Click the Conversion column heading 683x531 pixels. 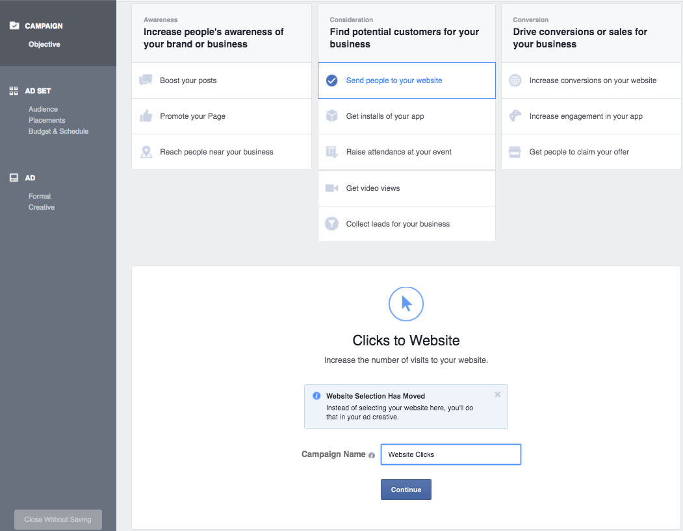point(530,19)
